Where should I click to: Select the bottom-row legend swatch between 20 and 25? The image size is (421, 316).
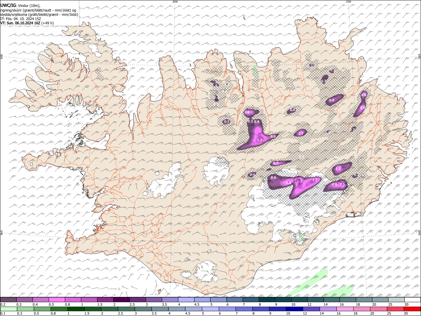pyautogui.click(x=378, y=309)
